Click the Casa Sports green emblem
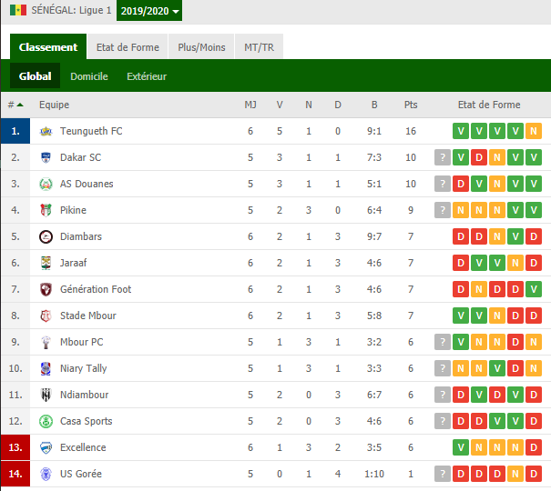 [46, 421]
